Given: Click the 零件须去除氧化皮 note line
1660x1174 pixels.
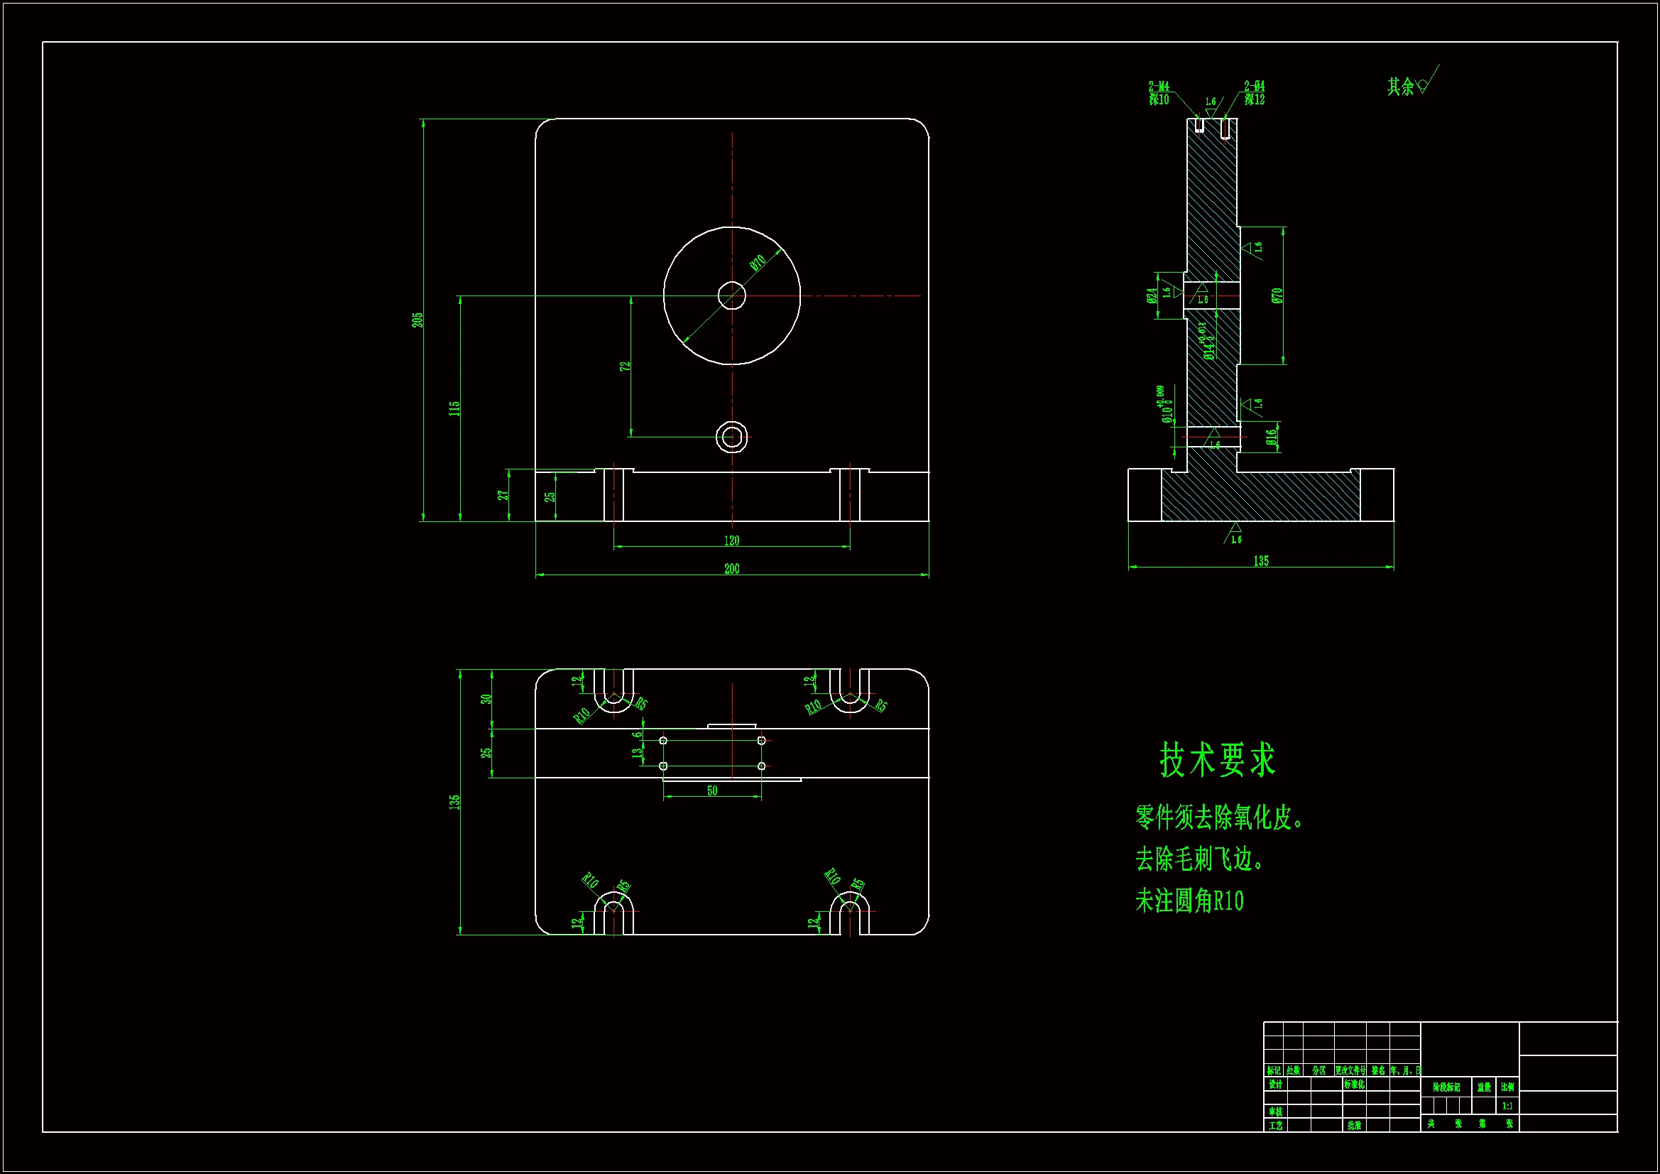Looking at the screenshot, I should [1219, 818].
